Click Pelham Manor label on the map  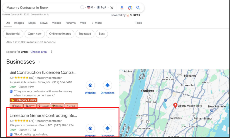(203, 119)
